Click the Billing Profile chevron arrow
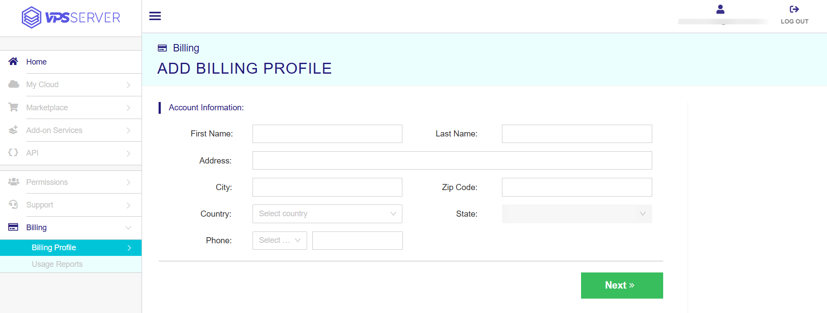This screenshot has height=313, width=827. pos(129,248)
